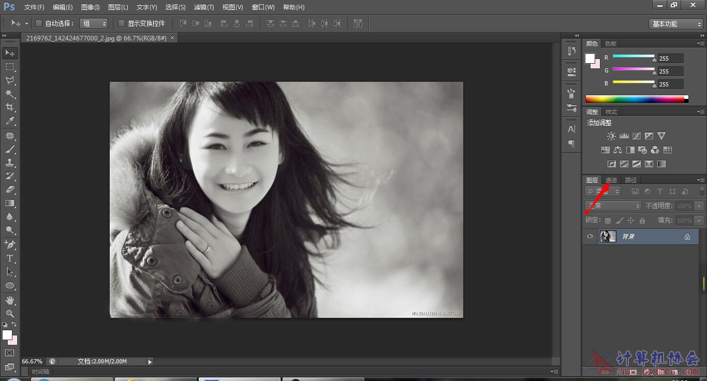
Task: Open the Adjustments panel flyout menu
Action: pyautogui.click(x=701, y=112)
